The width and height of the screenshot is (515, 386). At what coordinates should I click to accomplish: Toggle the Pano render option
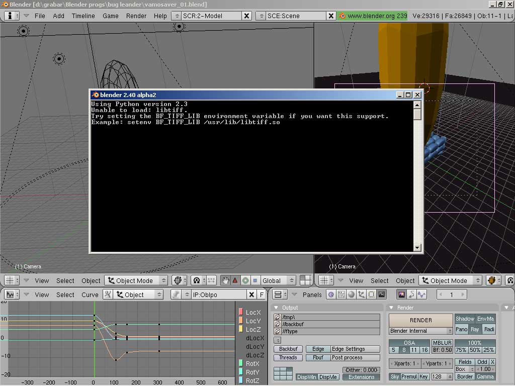click(462, 329)
